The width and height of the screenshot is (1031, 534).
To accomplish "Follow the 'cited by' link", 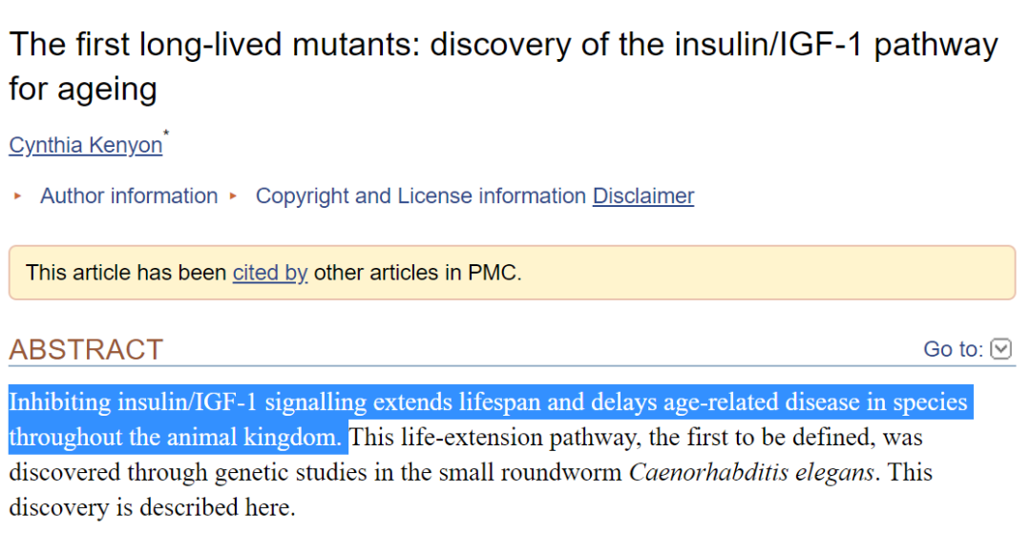I will 269,273.
